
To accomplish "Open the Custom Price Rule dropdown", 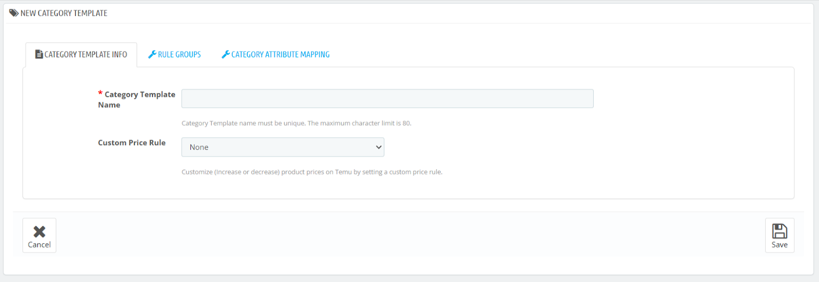I will pos(283,147).
